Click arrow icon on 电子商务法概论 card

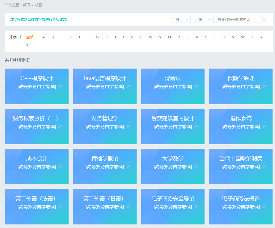(265, 207)
